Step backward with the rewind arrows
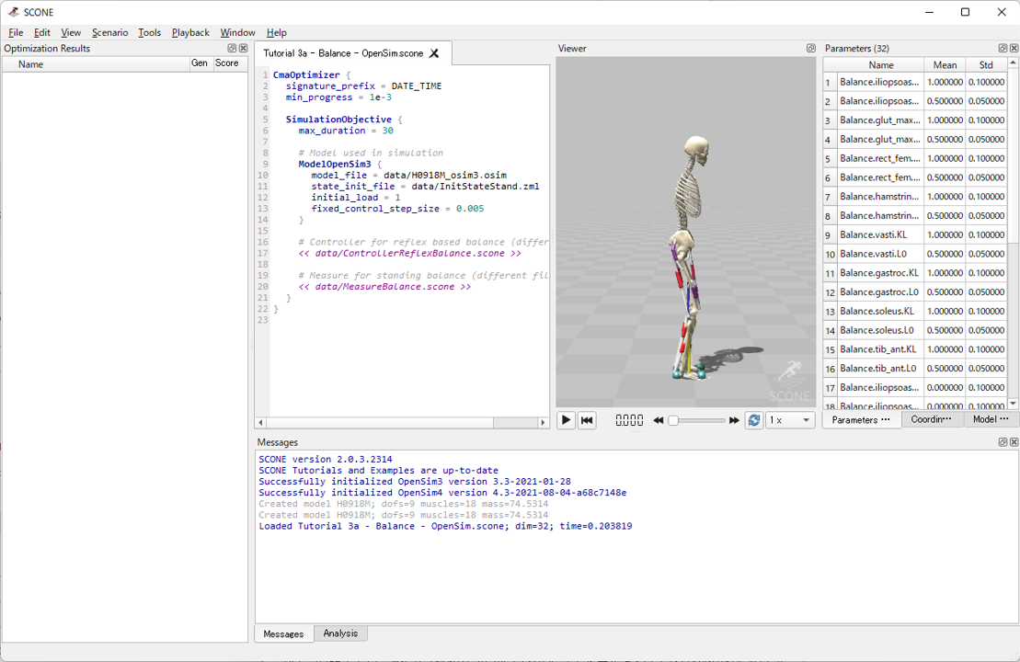 (659, 420)
